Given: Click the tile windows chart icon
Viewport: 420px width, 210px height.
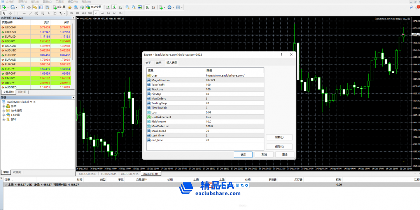Looking at the screenshot, I should point(140,7).
